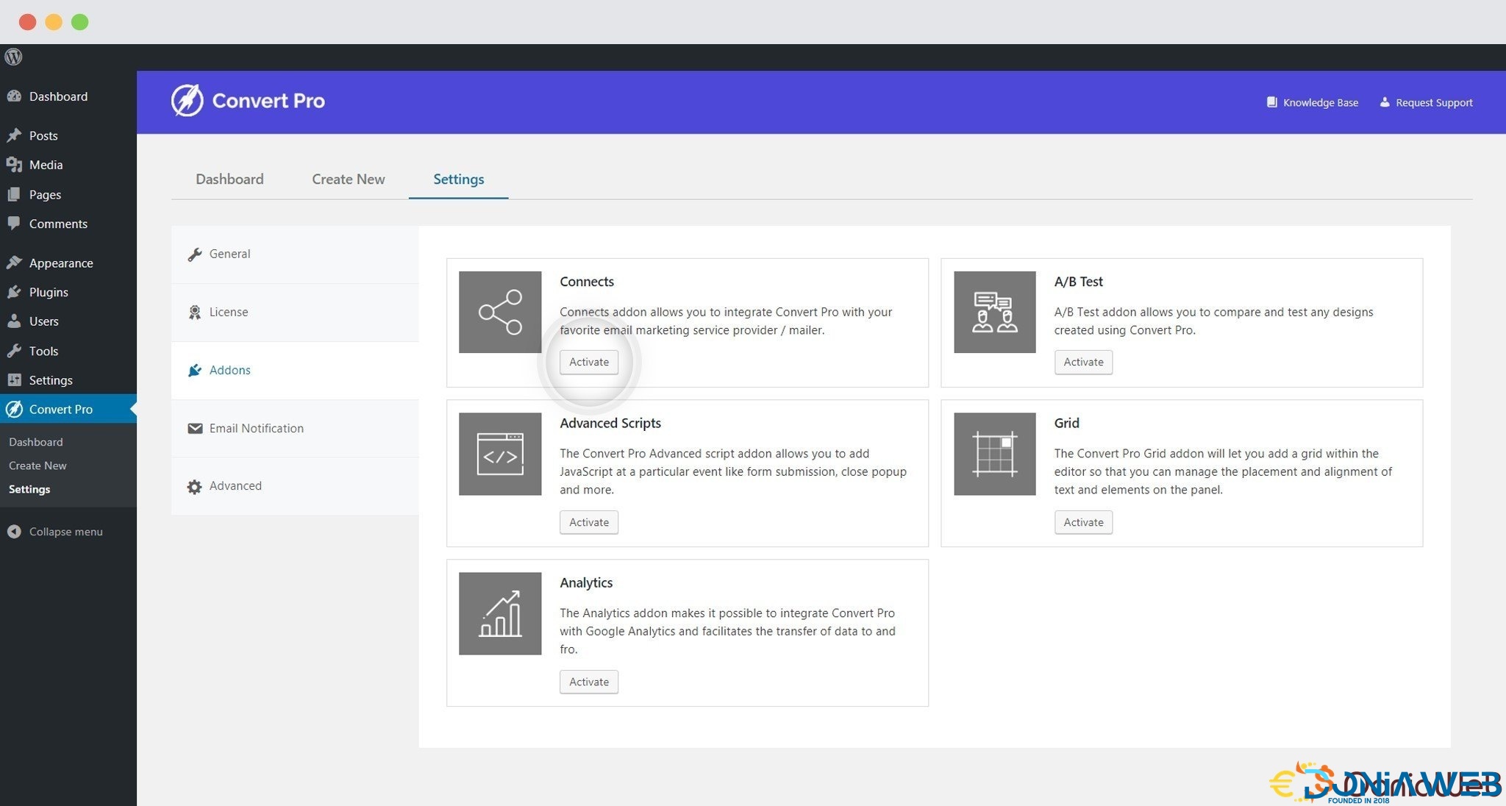1506x806 pixels.
Task: Open Advanced settings section
Action: [295, 486]
